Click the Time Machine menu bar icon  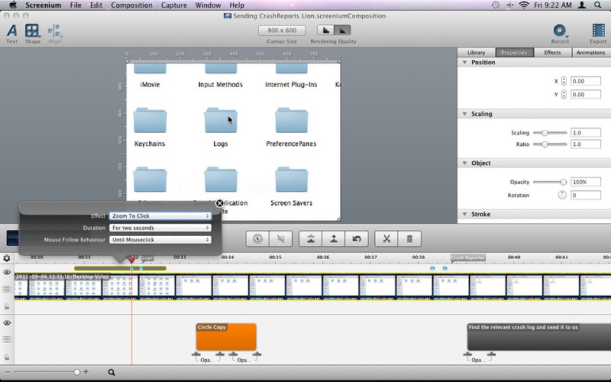click(x=495, y=5)
